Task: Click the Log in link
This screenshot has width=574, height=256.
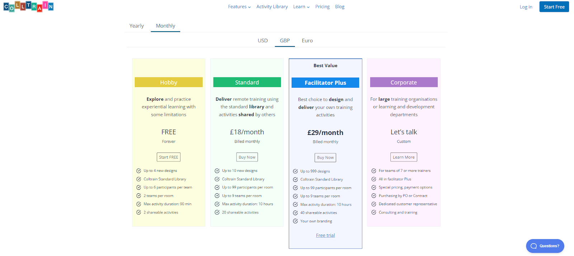Action: point(526,7)
